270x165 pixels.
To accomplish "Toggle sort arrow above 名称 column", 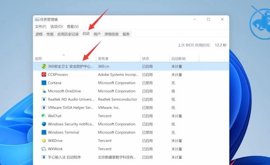I will (63, 55).
